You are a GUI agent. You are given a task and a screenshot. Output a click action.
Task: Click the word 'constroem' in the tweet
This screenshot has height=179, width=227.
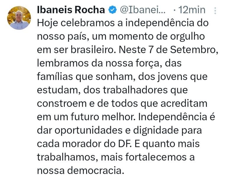[x=62, y=104]
